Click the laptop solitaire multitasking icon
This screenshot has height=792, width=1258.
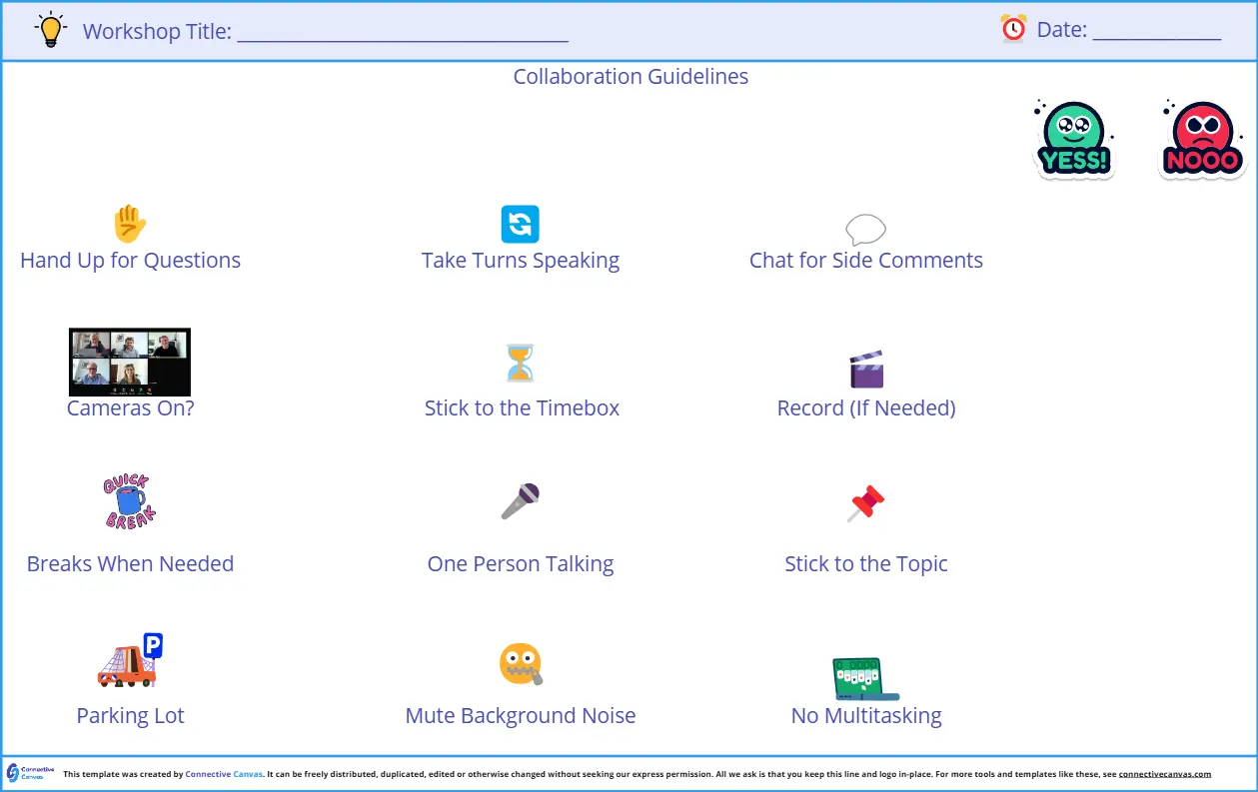coord(865,679)
